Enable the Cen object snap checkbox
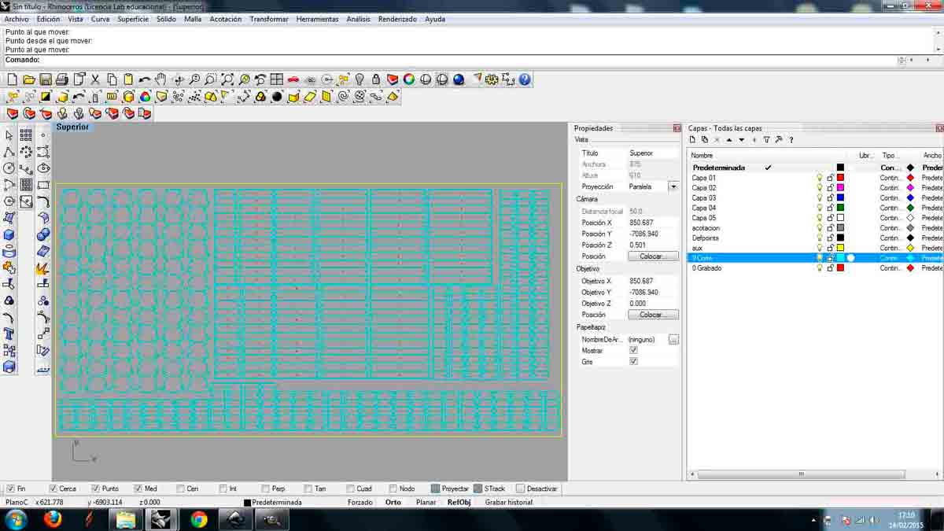Viewport: 944px width, 531px height. [181, 489]
